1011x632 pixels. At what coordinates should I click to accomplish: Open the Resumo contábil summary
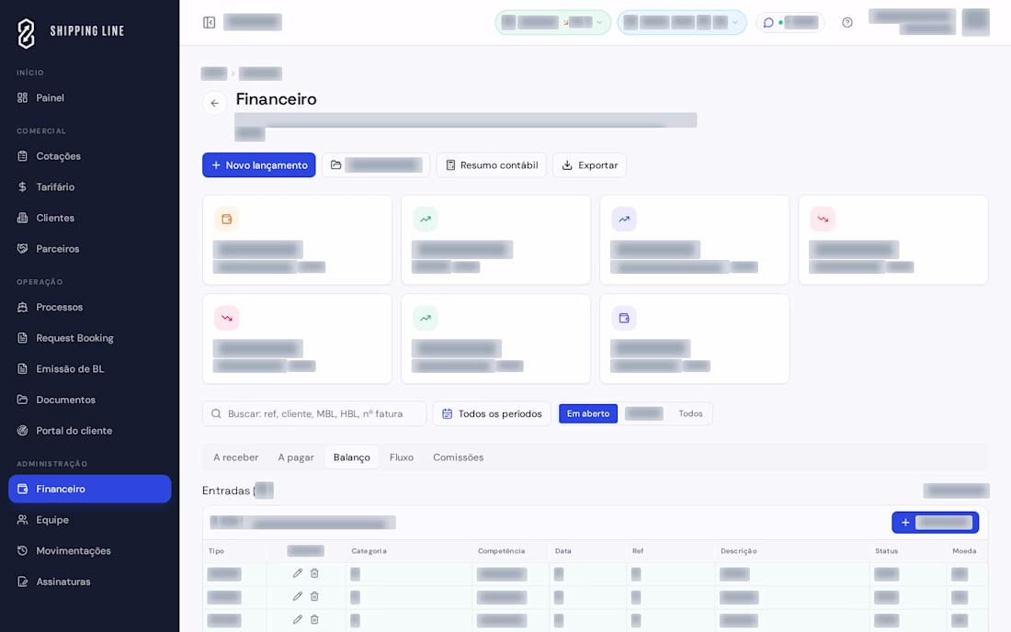point(492,165)
